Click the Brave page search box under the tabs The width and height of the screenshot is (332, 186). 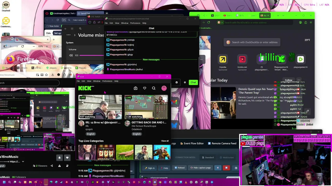pos(252,42)
